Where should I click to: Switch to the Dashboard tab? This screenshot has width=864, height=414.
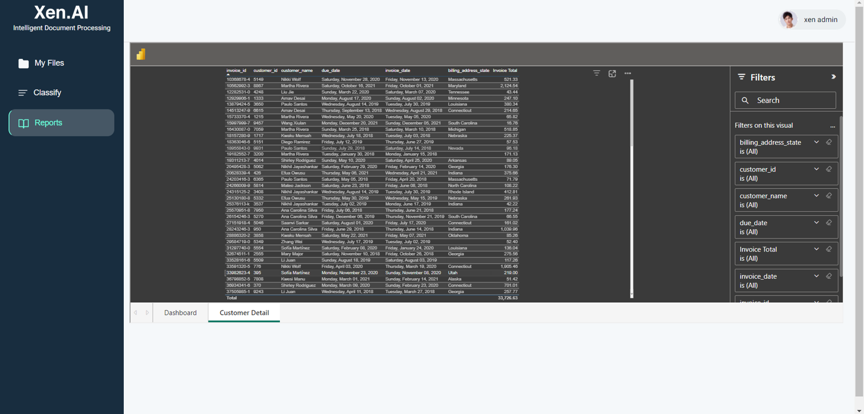pyautogui.click(x=180, y=313)
